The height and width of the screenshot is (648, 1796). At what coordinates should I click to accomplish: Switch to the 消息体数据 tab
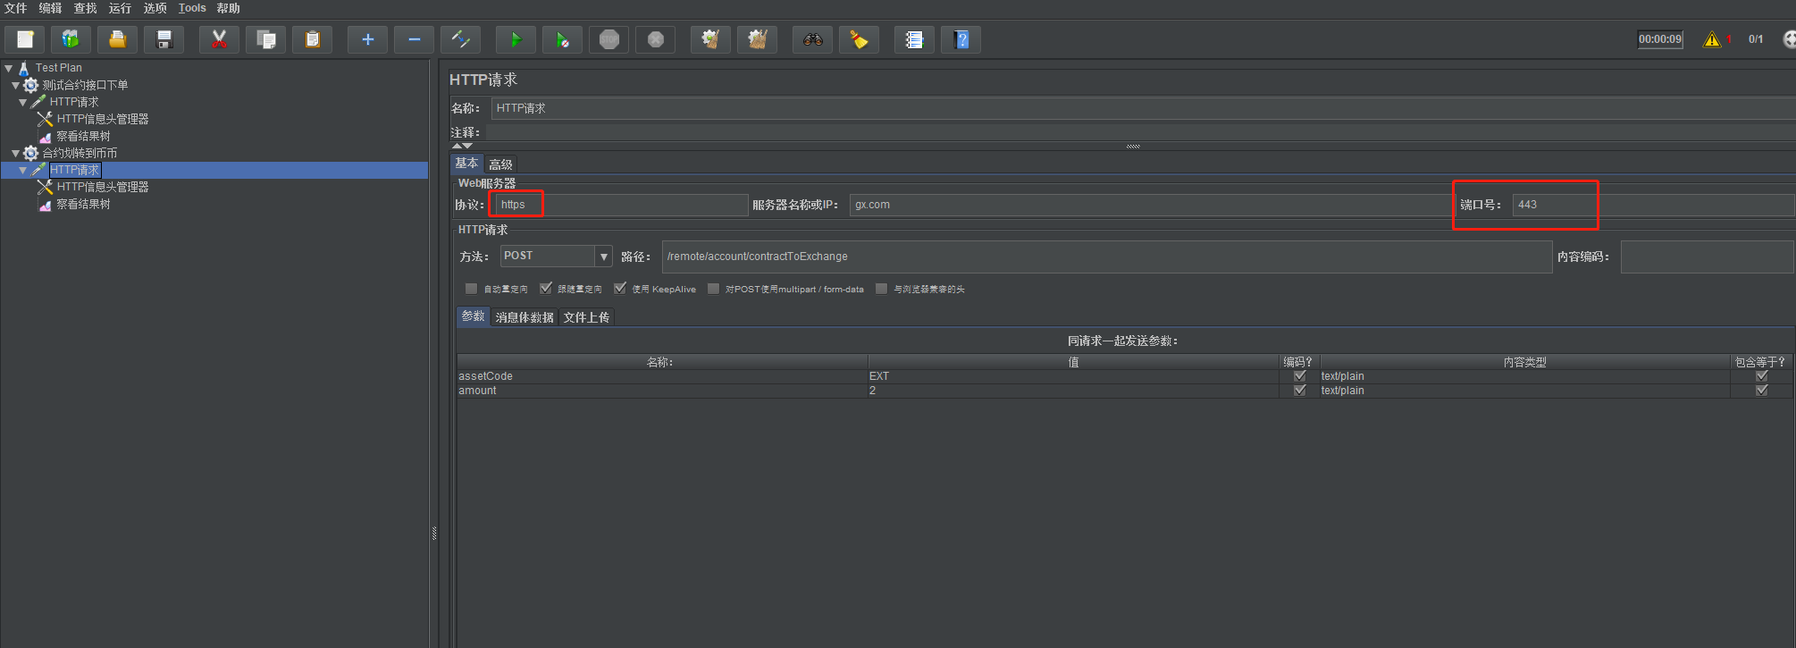pos(525,317)
